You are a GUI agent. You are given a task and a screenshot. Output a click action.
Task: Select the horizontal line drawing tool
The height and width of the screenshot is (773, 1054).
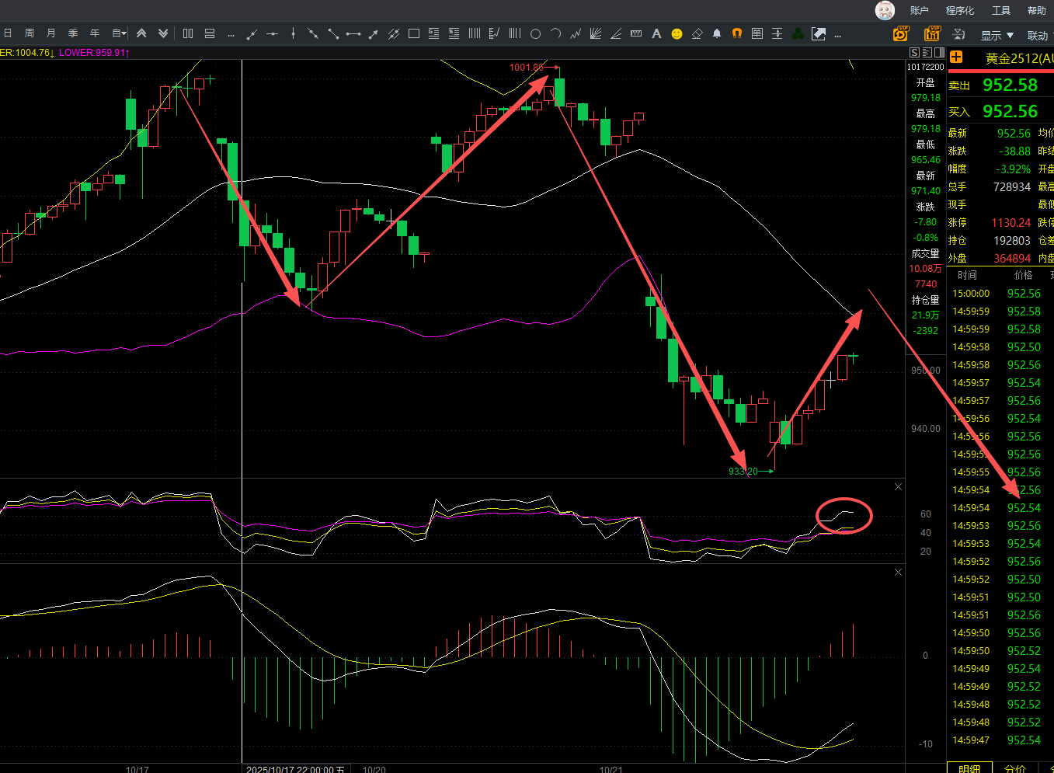(x=272, y=33)
